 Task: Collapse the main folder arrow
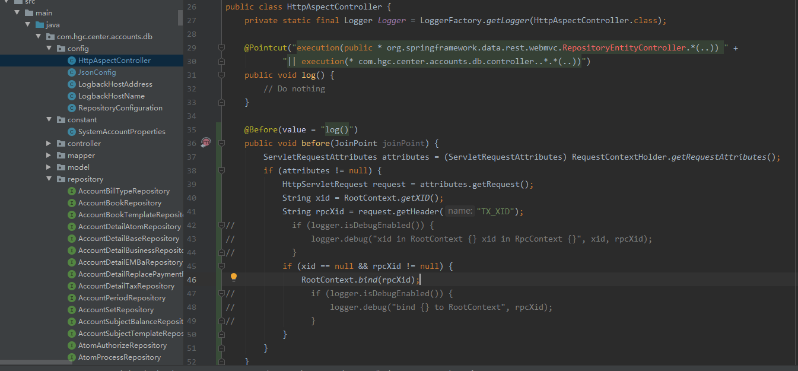point(17,13)
